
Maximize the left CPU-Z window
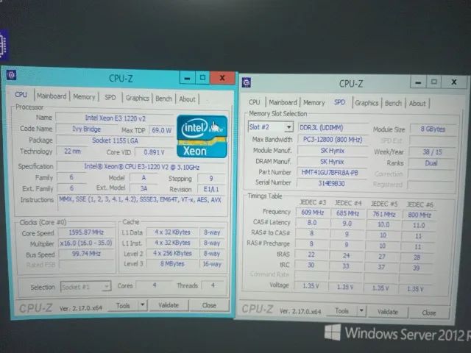coord(202,78)
